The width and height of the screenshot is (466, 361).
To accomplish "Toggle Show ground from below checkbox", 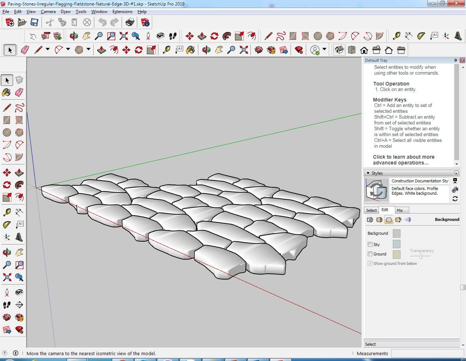I will (x=370, y=263).
